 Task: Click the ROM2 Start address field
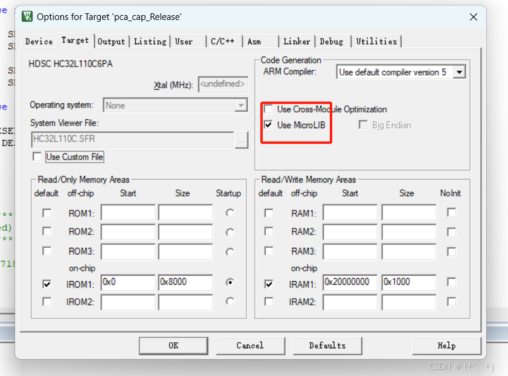(x=128, y=232)
